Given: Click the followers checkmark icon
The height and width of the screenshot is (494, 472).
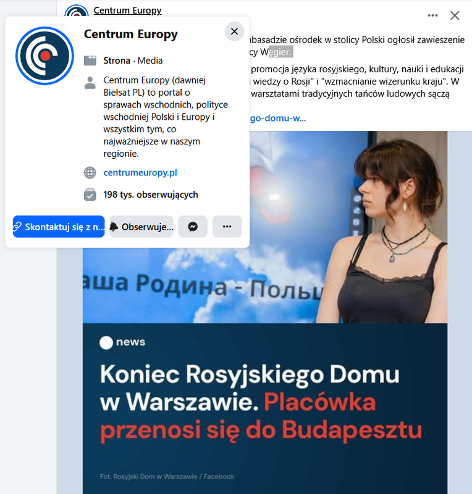Looking at the screenshot, I should 90,195.
